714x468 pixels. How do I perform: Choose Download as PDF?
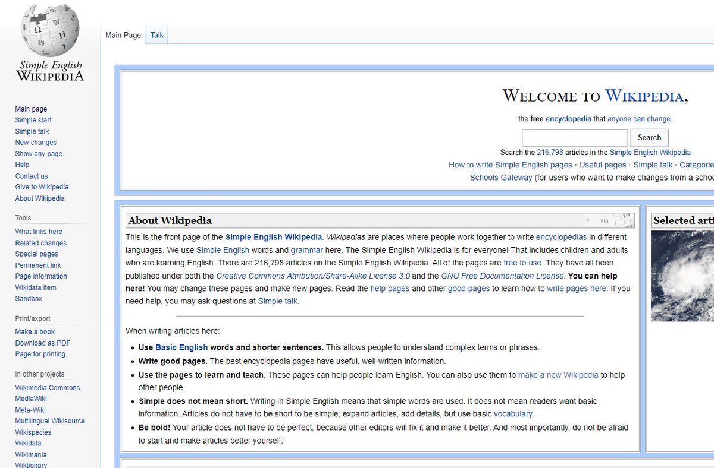click(43, 343)
